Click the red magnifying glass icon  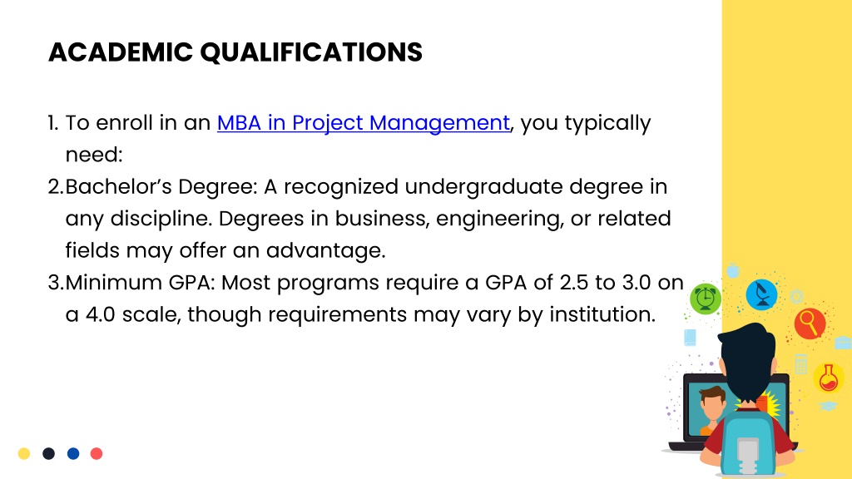point(810,323)
